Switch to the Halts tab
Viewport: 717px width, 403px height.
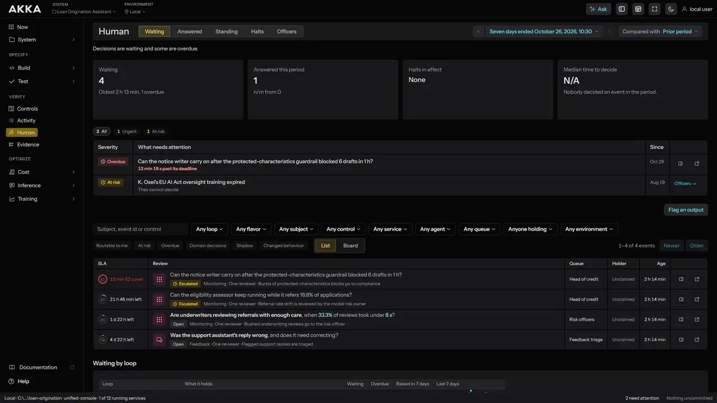pos(257,31)
